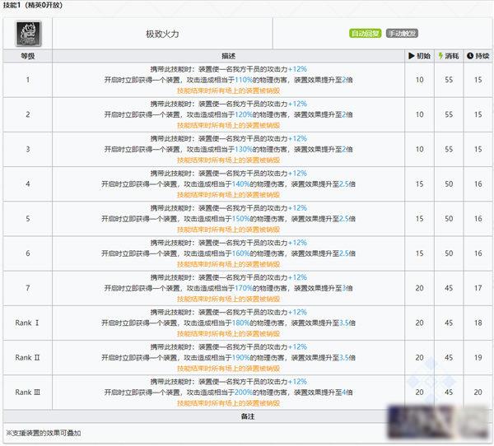This screenshot has width=494, height=446.
Task: Click the 消耗 lightning bolt icon
Action: (440, 56)
